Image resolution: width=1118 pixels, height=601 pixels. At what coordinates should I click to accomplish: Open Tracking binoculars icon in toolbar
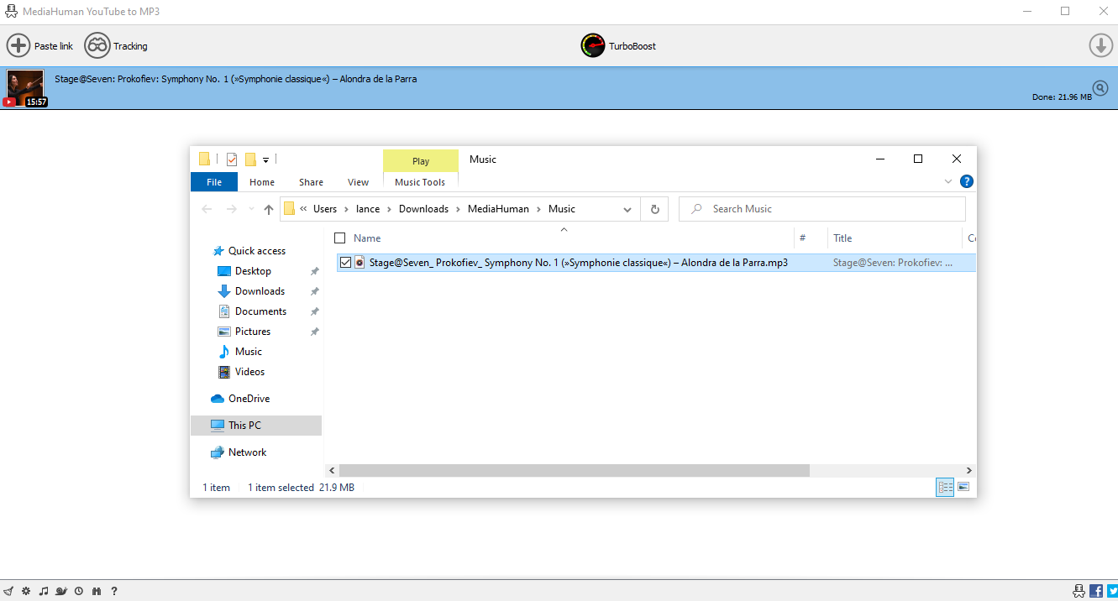97,46
